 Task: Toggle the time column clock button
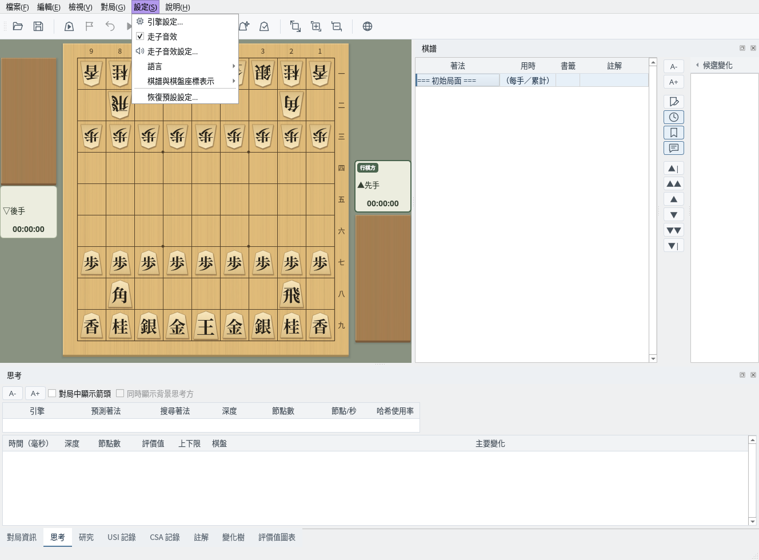[x=674, y=117]
